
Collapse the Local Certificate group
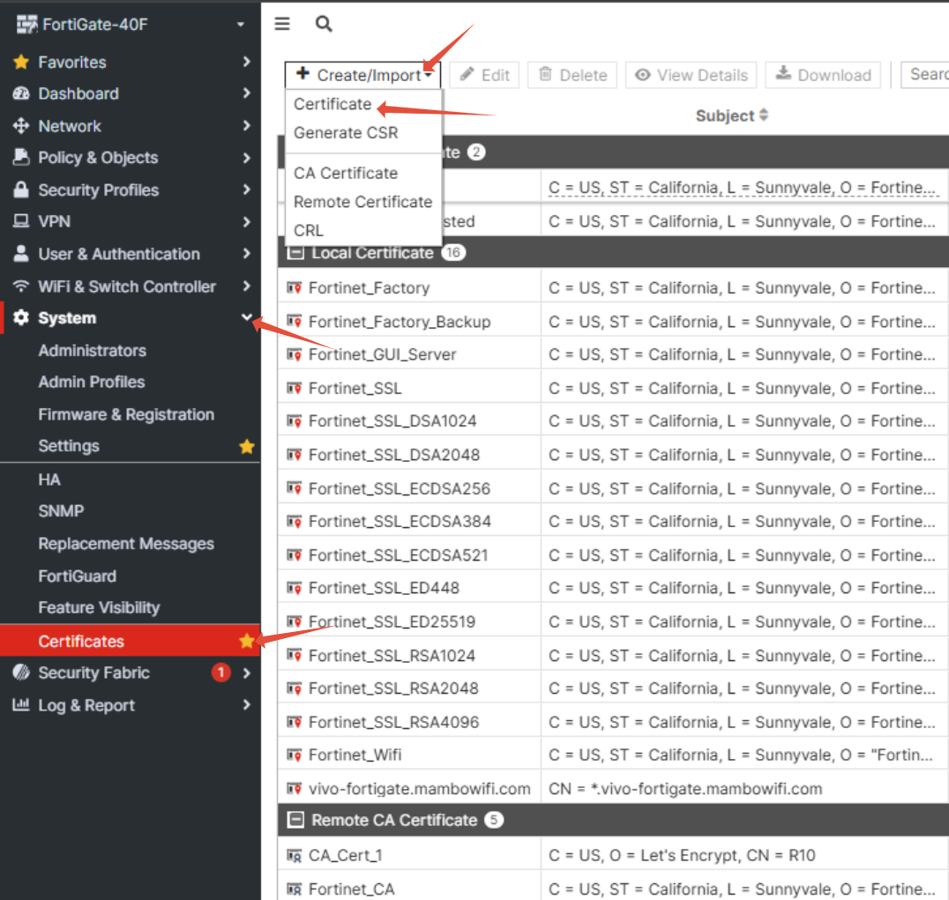pyautogui.click(x=295, y=252)
